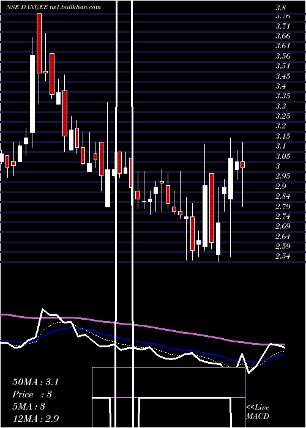Click the 3.1 price axis label
This screenshot has height=428, width=306.
[x=280, y=146]
